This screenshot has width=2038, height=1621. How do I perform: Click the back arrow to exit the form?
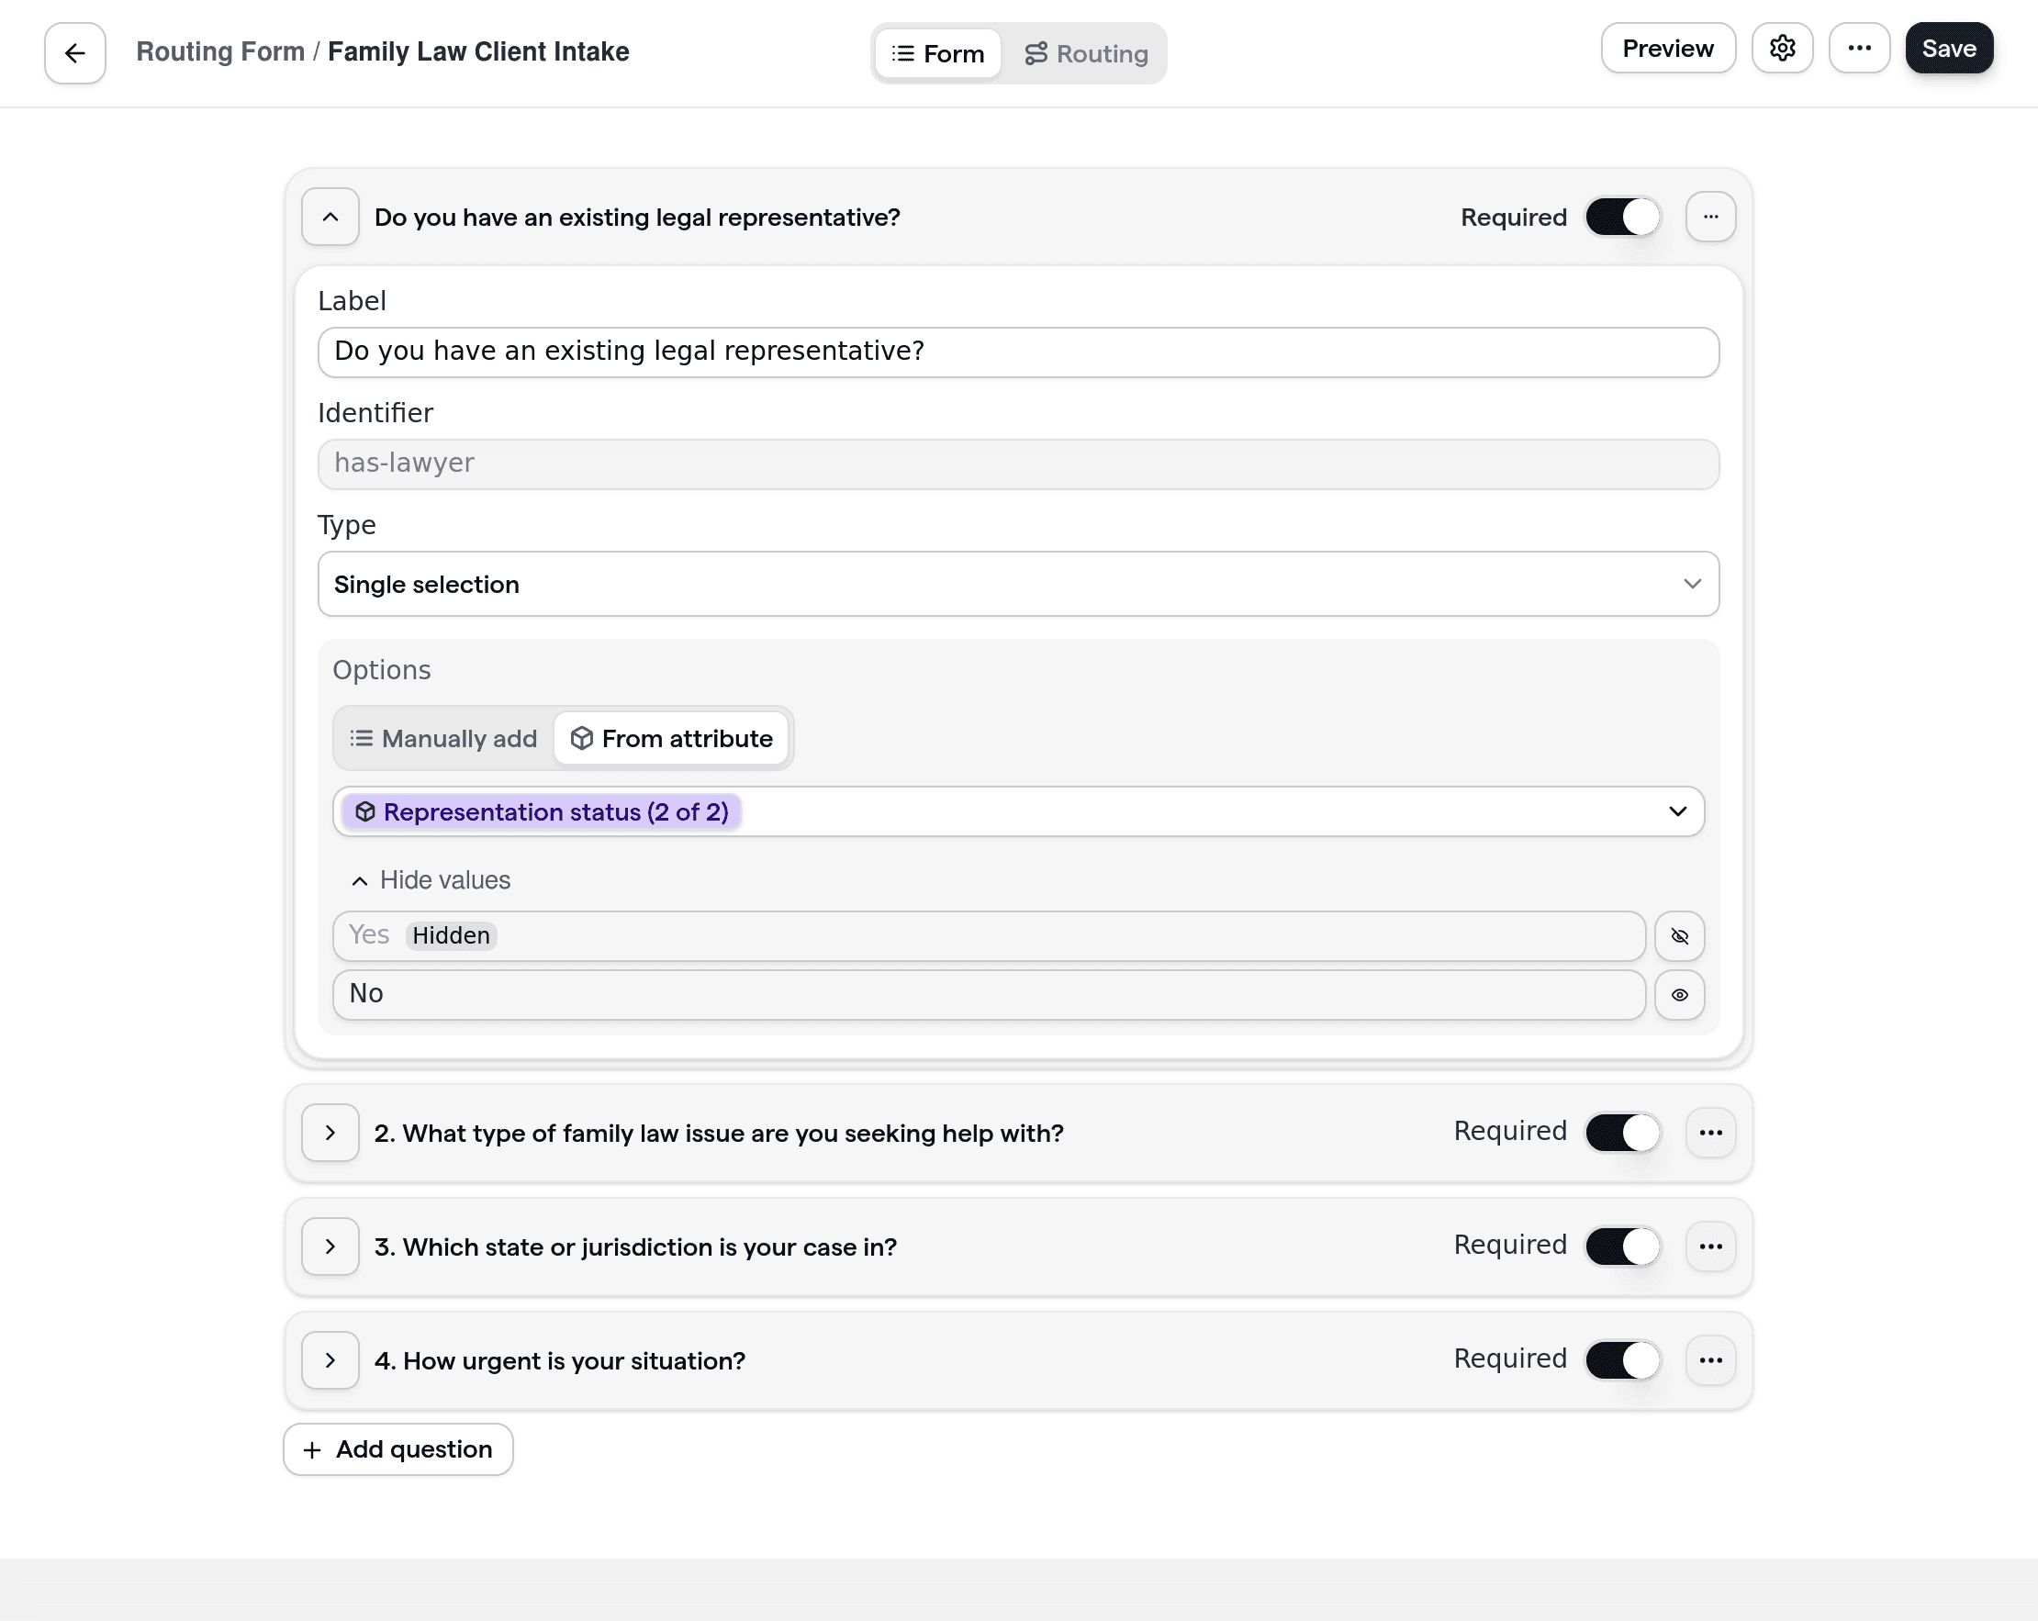[x=73, y=52]
